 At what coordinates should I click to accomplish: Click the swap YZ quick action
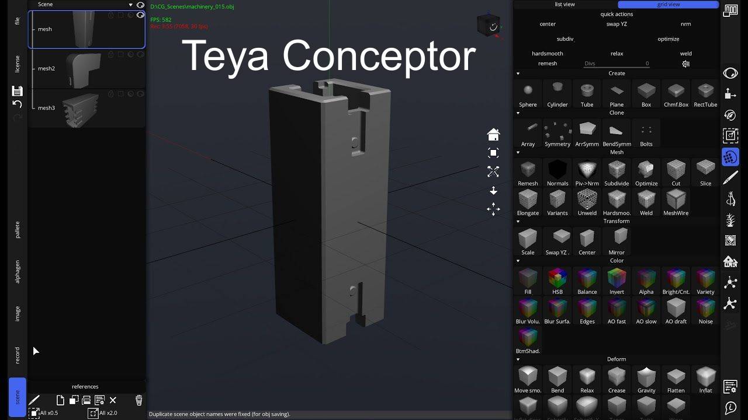[618, 24]
